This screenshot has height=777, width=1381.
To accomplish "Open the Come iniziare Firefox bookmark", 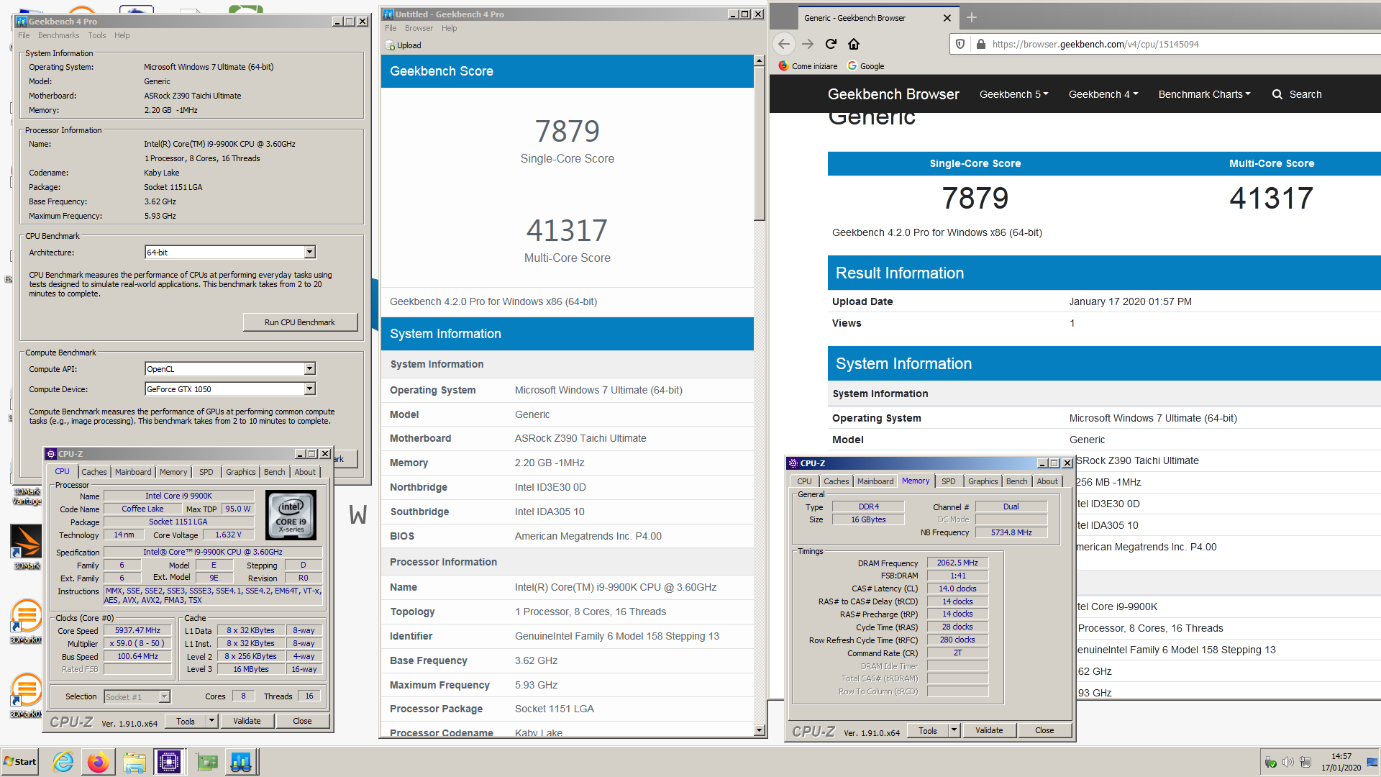I will pos(808,66).
